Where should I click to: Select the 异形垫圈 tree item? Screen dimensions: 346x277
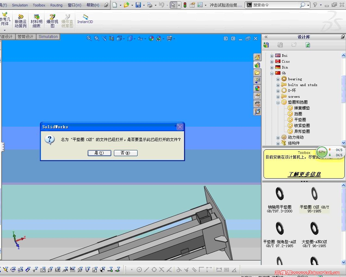click(x=302, y=131)
